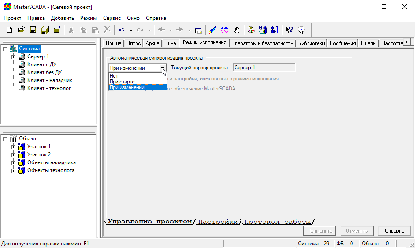Click the blue blocks connection icon
The image size is (415, 248).
[275, 30]
